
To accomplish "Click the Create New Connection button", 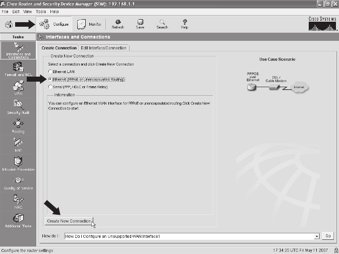I will [69, 221].
